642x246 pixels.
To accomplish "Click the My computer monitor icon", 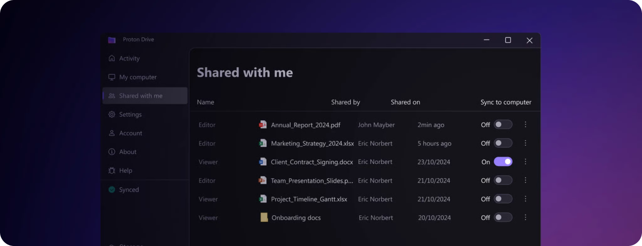I will click(112, 77).
